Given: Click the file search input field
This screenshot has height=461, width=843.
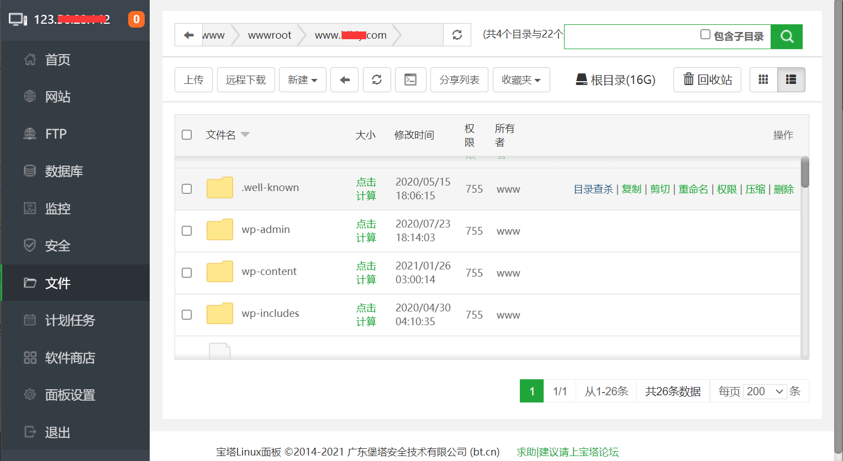Looking at the screenshot, I should [630, 36].
